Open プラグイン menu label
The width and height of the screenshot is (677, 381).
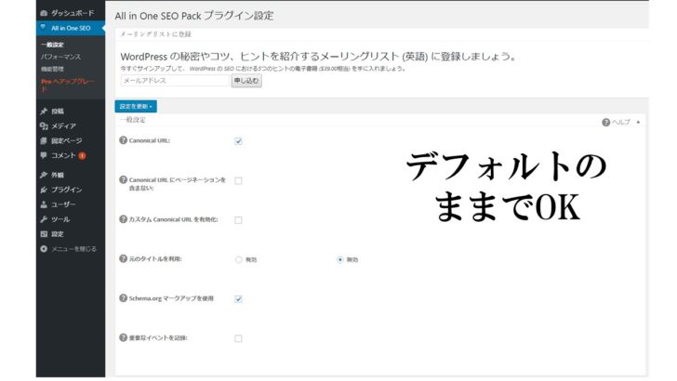point(67,190)
